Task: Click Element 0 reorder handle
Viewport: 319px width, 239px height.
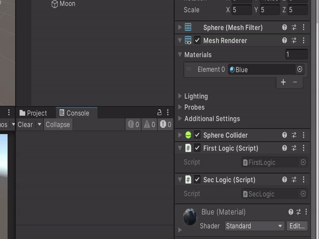Action: pos(188,69)
